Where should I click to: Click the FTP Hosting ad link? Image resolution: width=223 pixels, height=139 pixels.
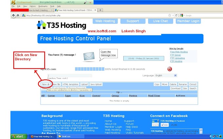tap(176, 61)
